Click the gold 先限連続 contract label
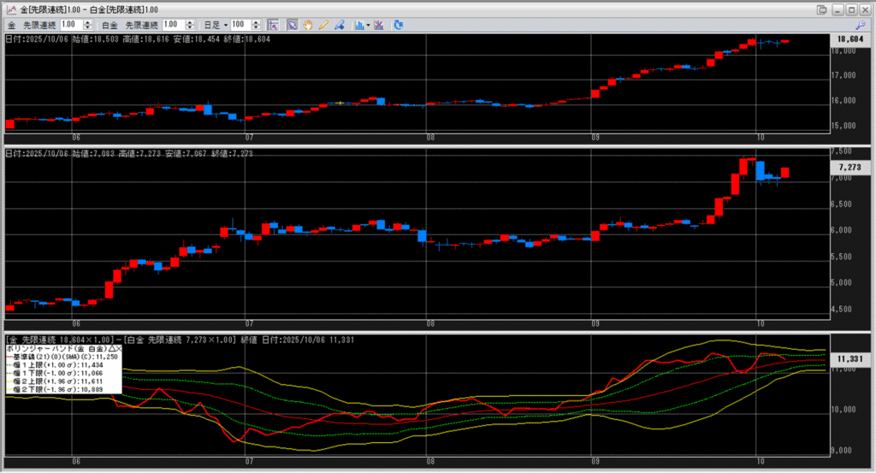Viewport: 876px width, 473px height. click(38, 25)
